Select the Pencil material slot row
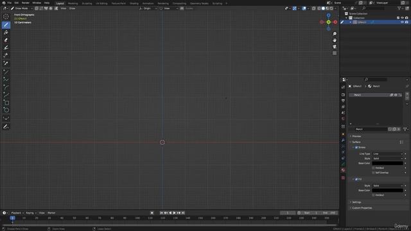The height and width of the screenshot is (231, 411). click(x=376, y=95)
